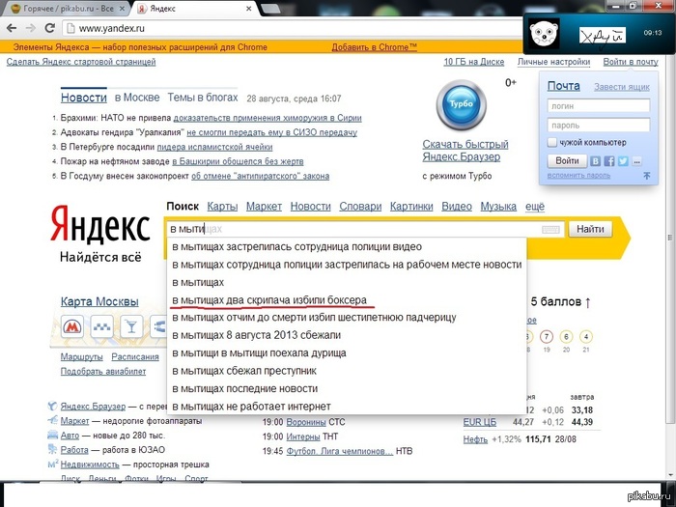Image resolution: width=676 pixels, height=507 pixels.
Task: Click the Metro icon under Карта Москвы
Action: point(72,326)
